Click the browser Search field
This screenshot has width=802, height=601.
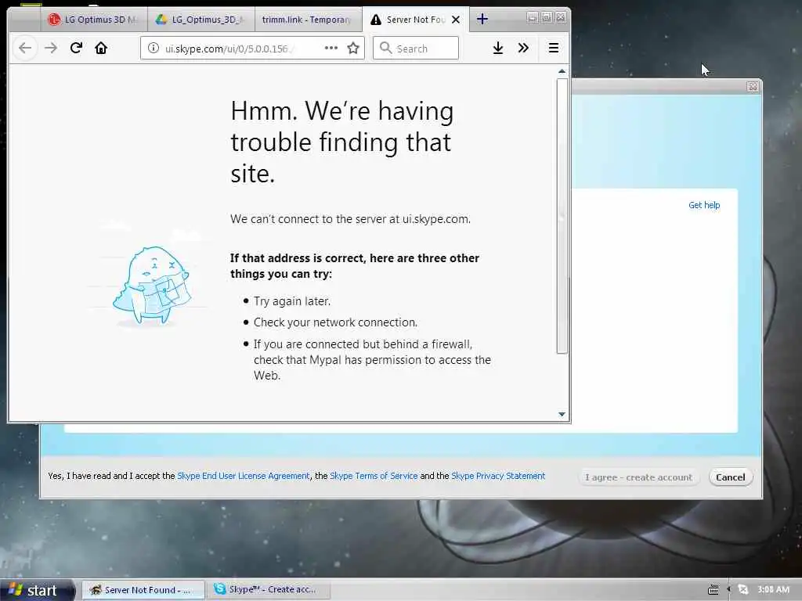[x=416, y=48]
